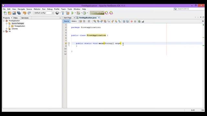Open the File menu

tap(4, 9)
